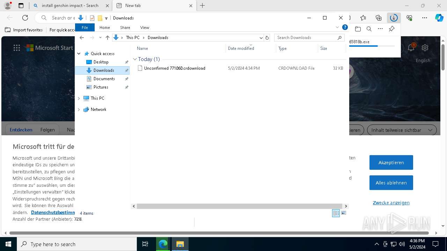
Task: Go up one folder level
Action: (x=108, y=38)
